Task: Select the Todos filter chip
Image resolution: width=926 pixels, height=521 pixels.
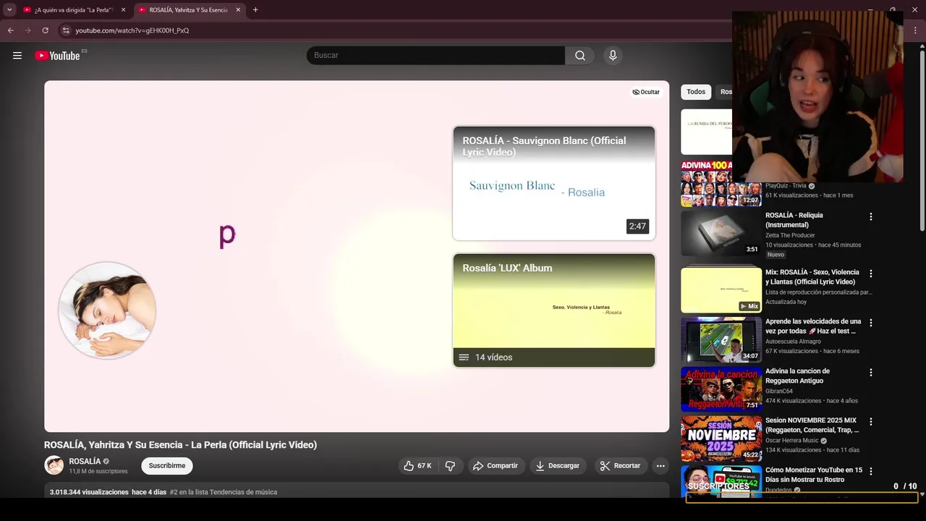Action: (696, 92)
